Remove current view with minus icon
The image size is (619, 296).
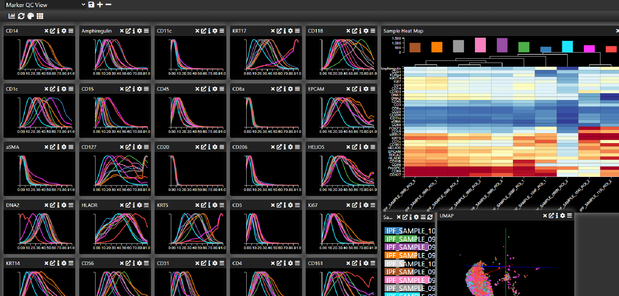pyautogui.click(x=108, y=4)
